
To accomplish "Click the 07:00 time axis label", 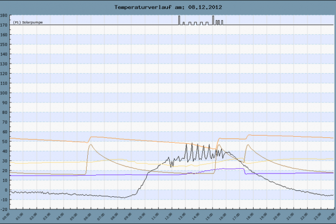I will pyautogui.click(x=101, y=216).
